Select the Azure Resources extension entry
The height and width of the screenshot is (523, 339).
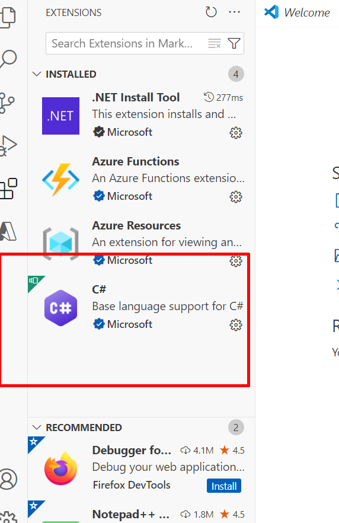[x=141, y=244]
